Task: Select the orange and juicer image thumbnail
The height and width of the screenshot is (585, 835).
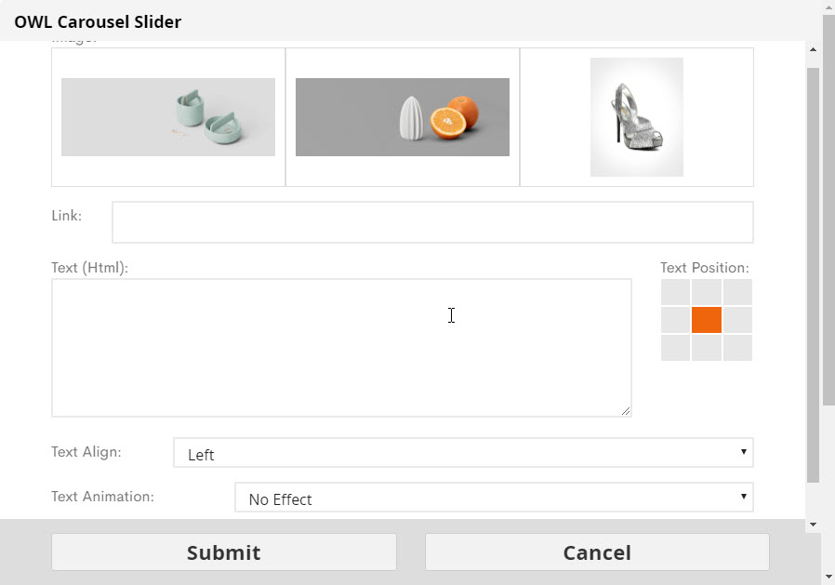Action: (x=403, y=117)
